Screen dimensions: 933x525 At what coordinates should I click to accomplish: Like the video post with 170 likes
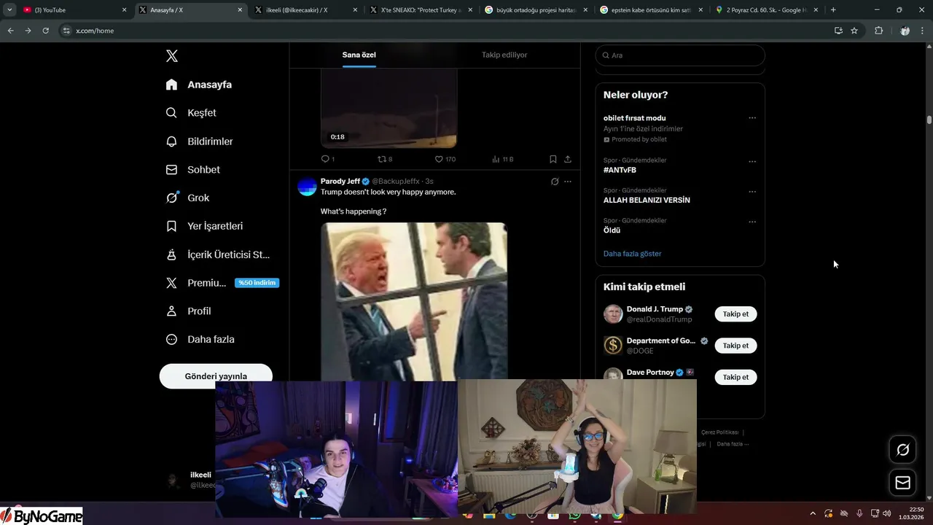445,159
